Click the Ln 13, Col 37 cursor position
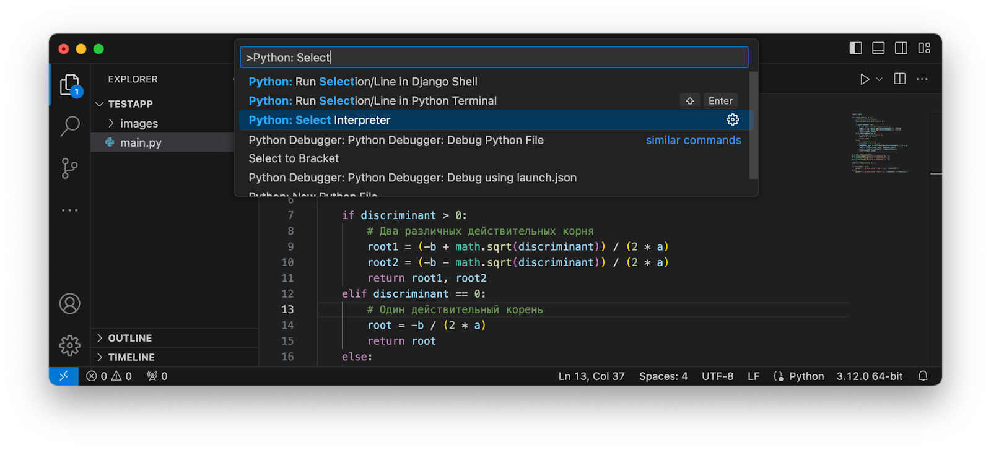Screen dimensions: 991x450 (592, 376)
